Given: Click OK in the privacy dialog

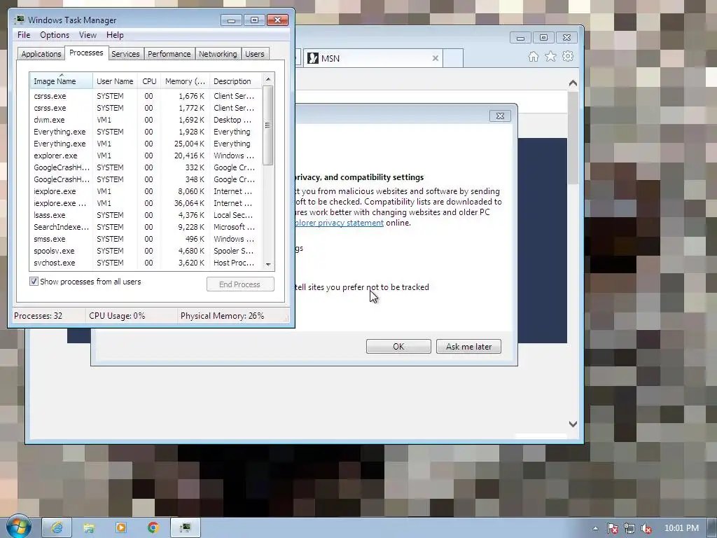Looking at the screenshot, I should coord(398,346).
